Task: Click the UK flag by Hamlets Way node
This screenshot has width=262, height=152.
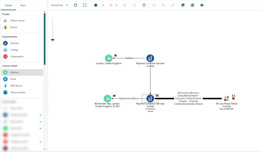Action: point(114,96)
